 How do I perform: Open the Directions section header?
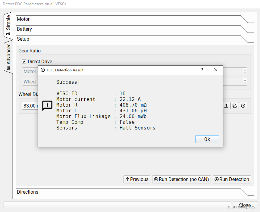pyautogui.click(x=134, y=192)
